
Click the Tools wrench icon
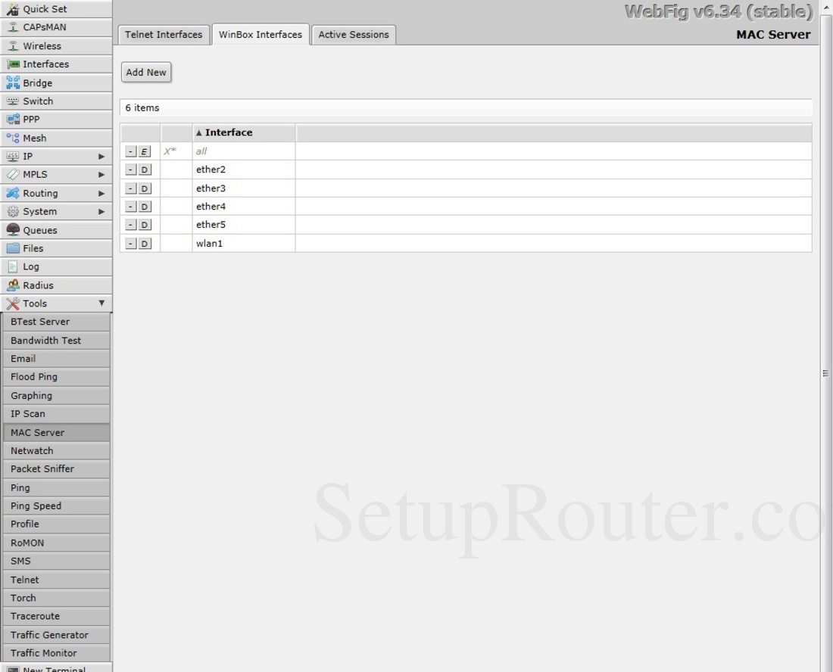coord(13,303)
